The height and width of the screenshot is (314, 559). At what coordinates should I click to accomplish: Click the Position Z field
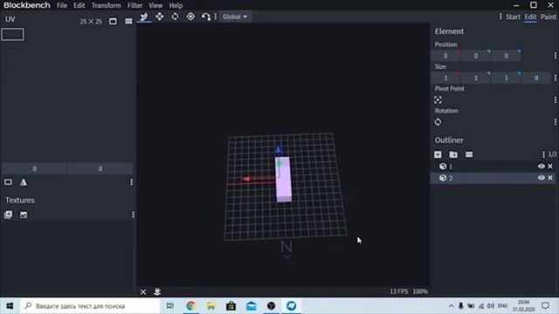click(507, 56)
